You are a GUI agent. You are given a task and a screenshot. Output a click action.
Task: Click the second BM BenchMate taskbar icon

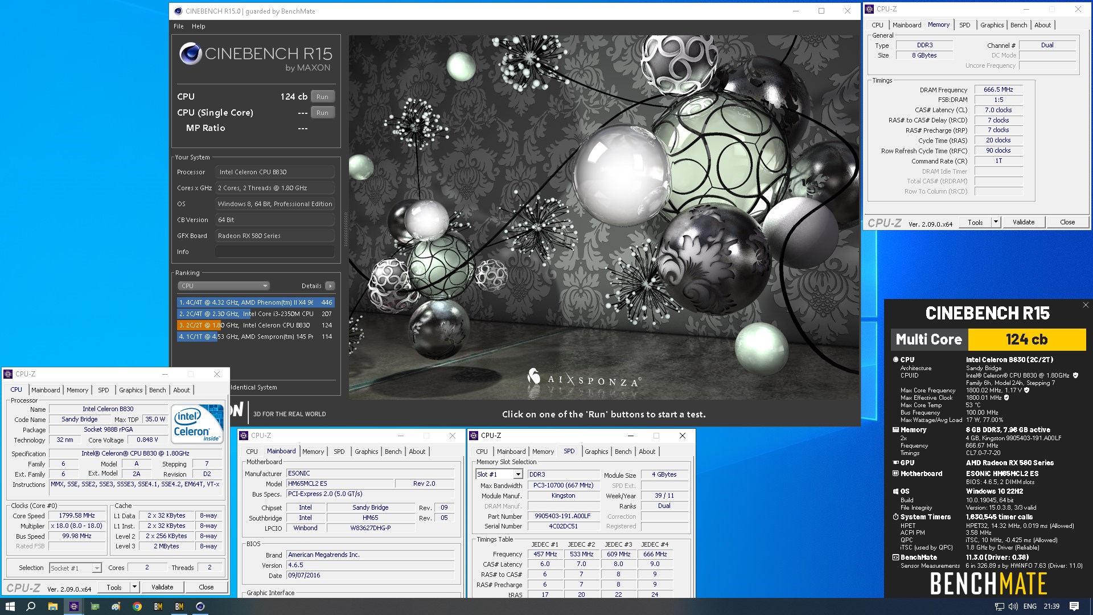(x=179, y=606)
